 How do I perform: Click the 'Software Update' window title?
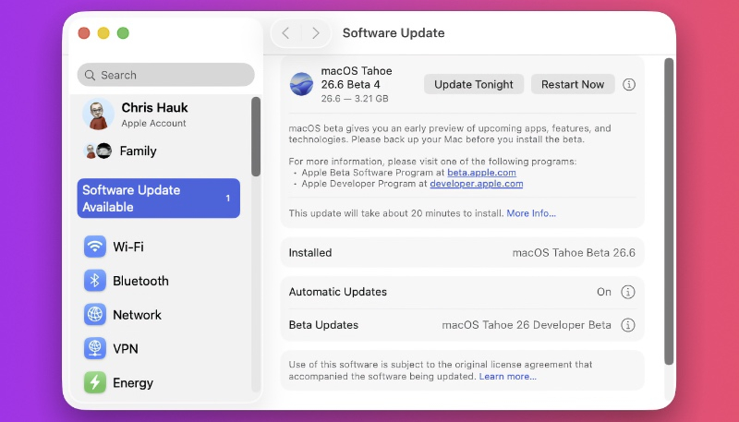394,33
